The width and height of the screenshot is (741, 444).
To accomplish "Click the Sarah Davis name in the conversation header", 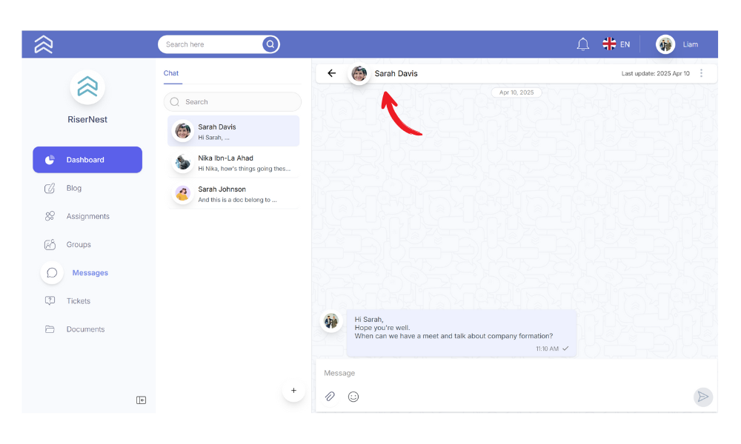I will (396, 73).
